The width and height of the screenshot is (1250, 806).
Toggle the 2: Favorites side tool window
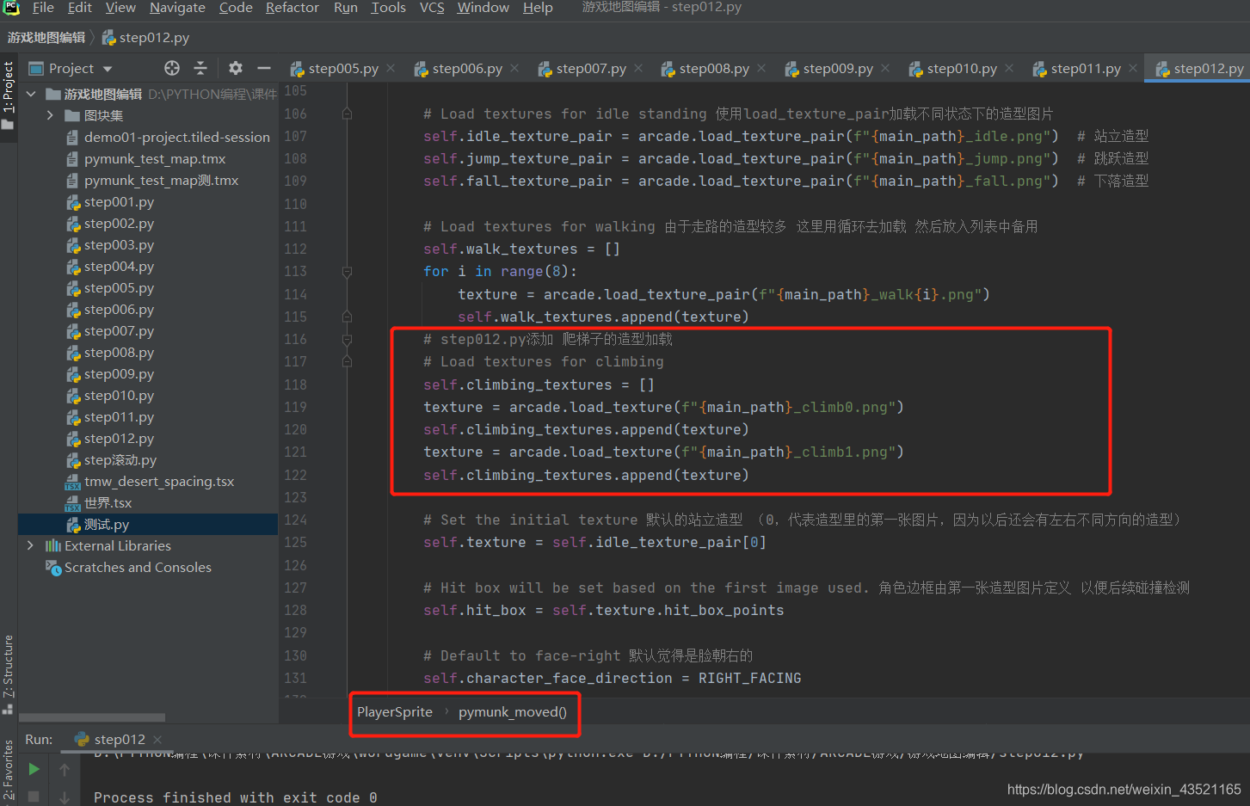coord(9,771)
